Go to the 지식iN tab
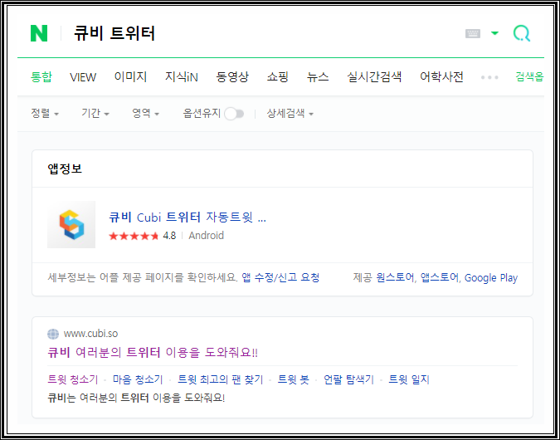560x440 pixels. (x=182, y=77)
